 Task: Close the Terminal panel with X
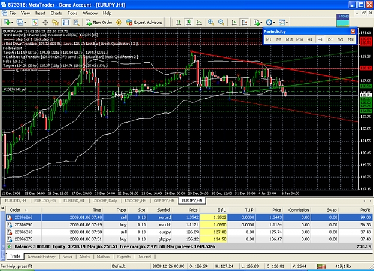2,208
